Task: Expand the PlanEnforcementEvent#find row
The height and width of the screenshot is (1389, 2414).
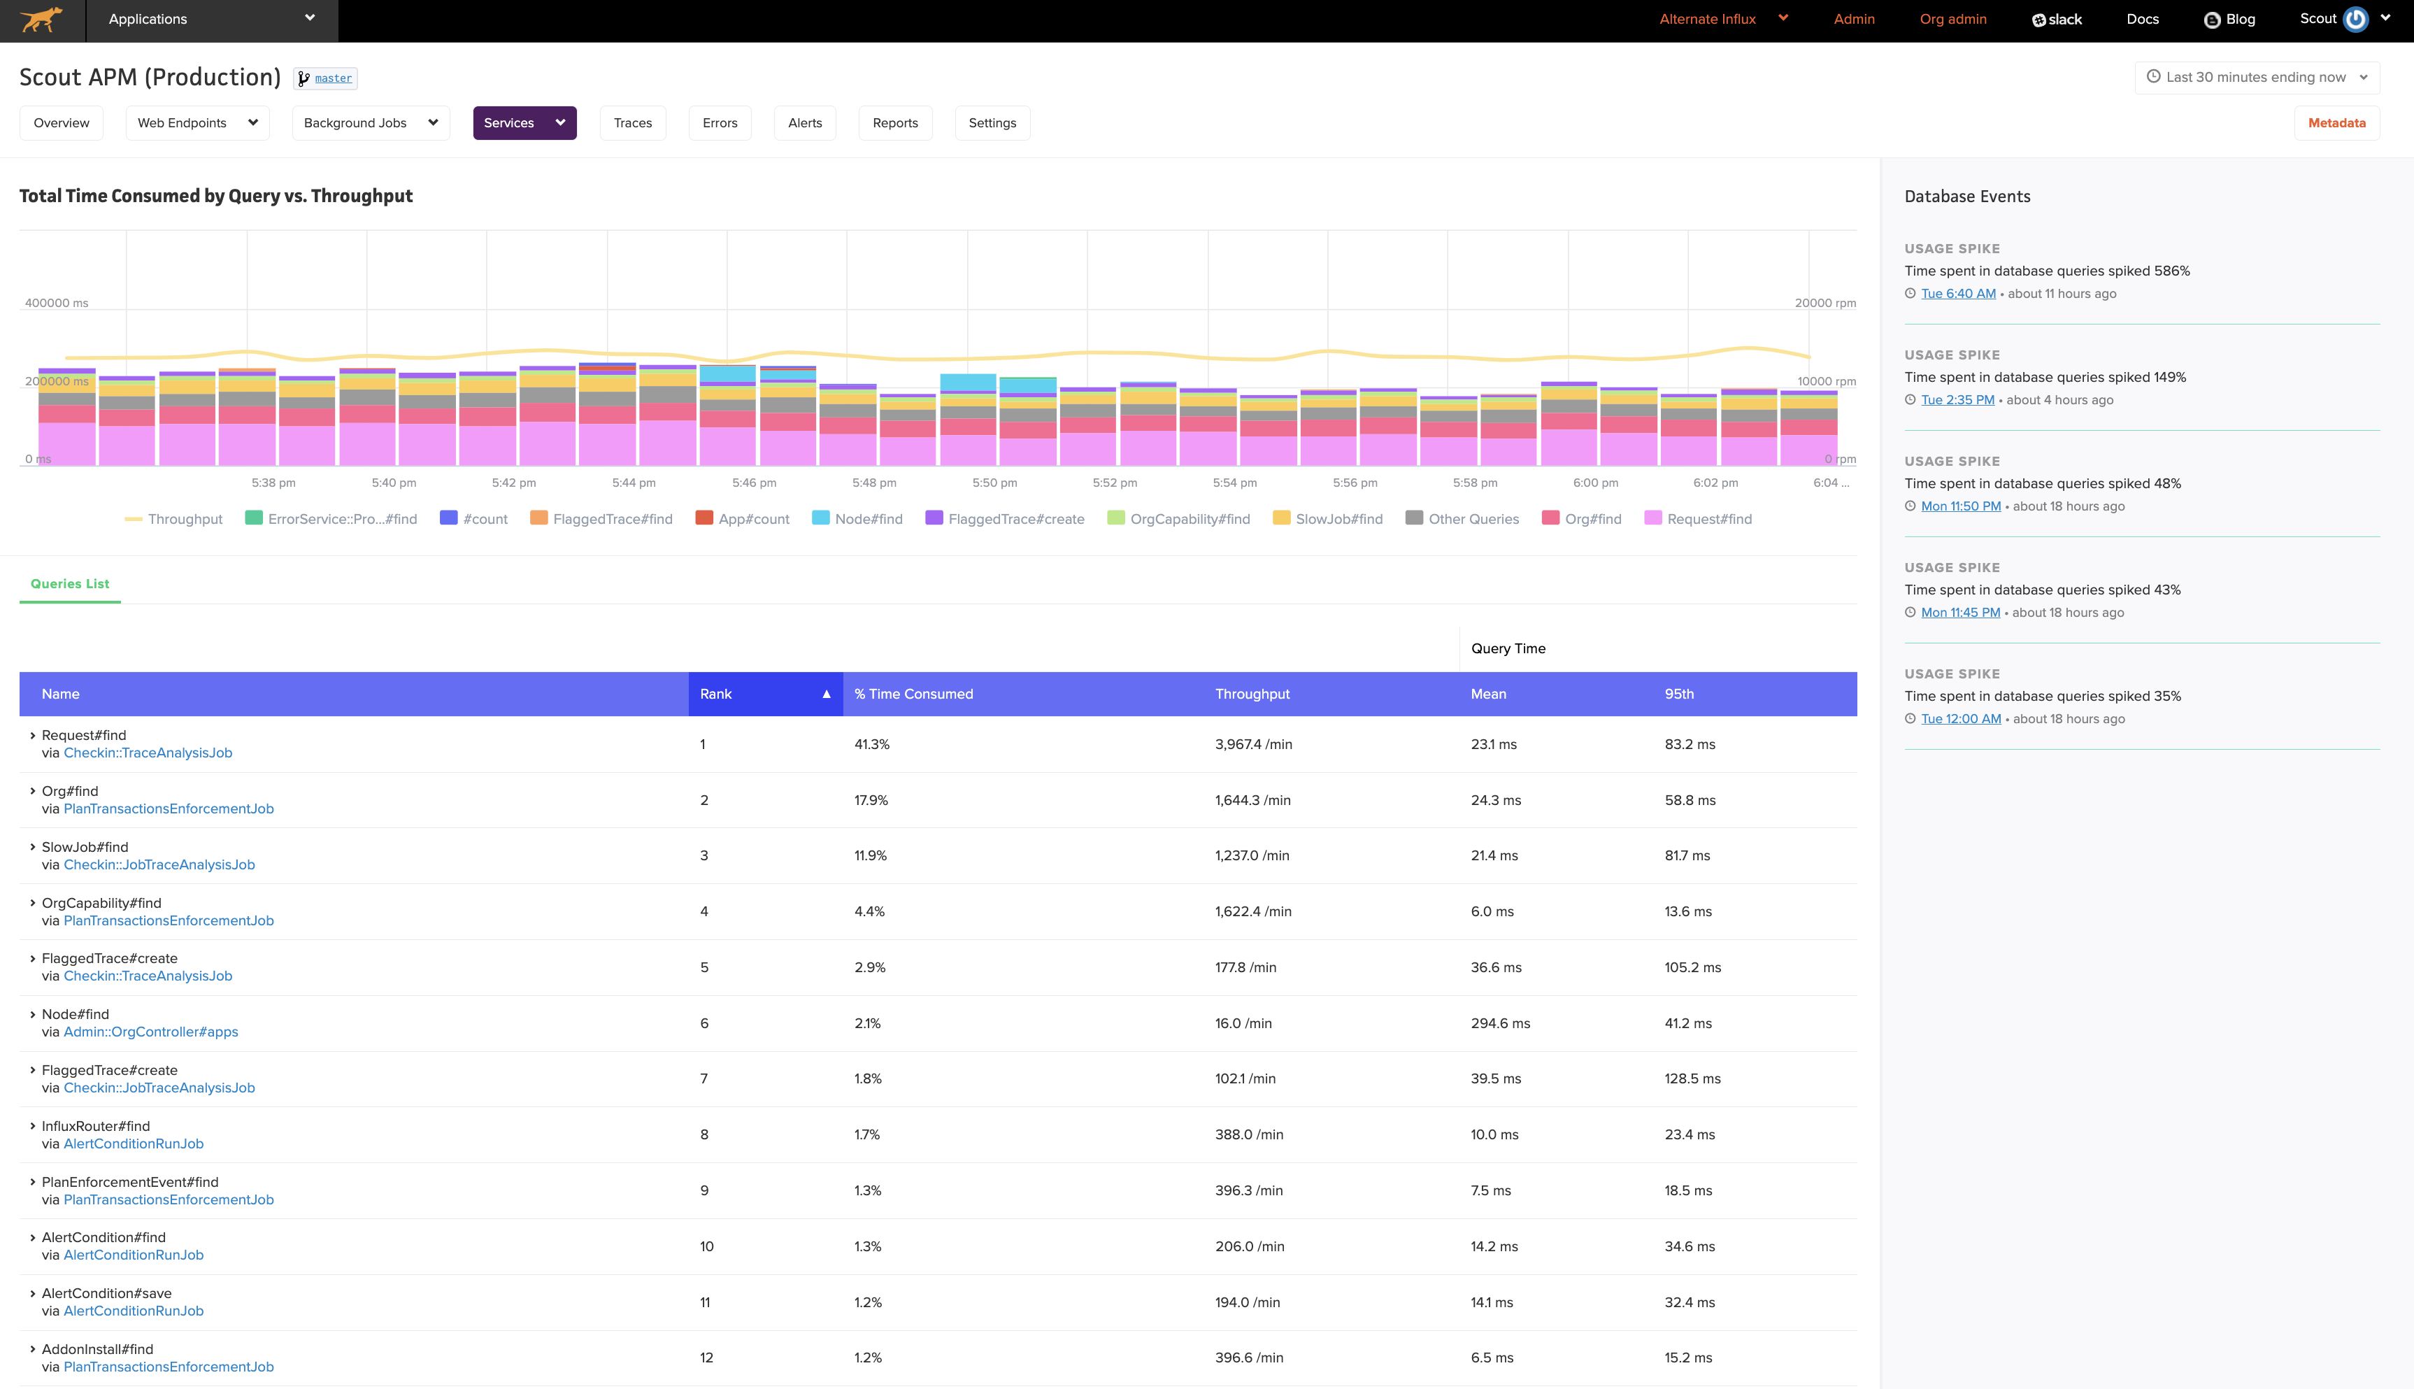Action: [32, 1182]
